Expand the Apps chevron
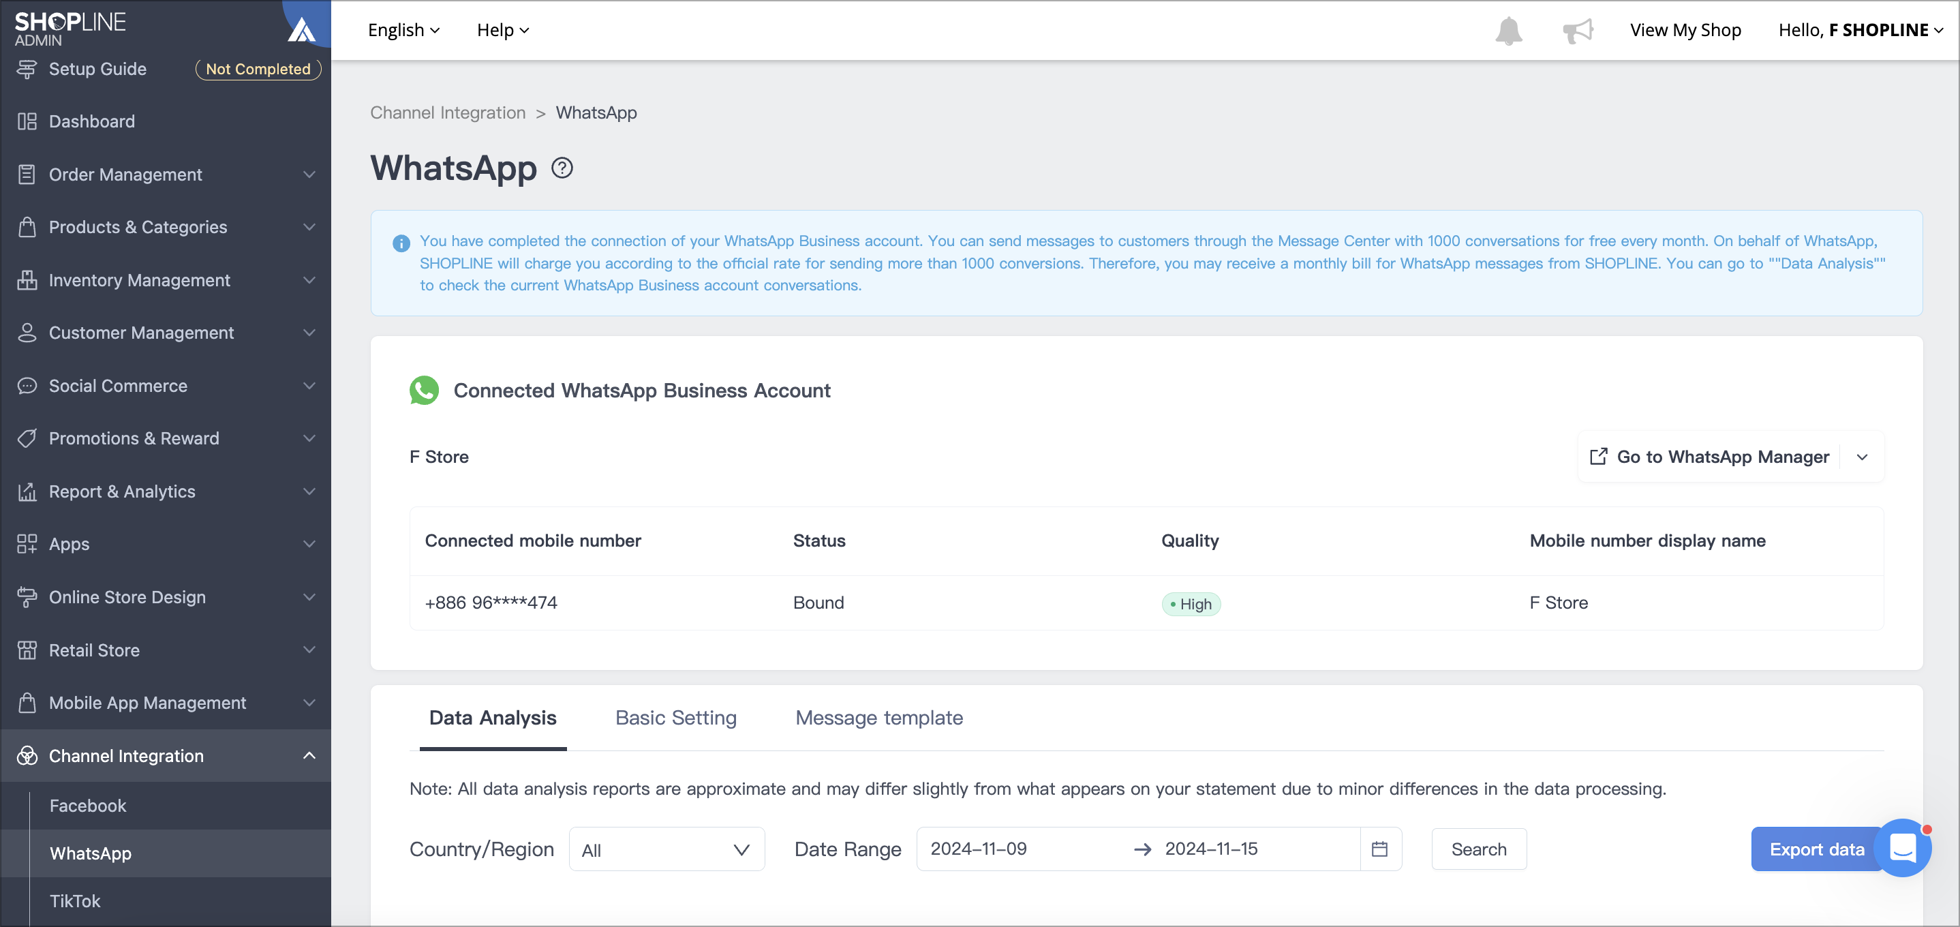1960x927 pixels. [309, 544]
